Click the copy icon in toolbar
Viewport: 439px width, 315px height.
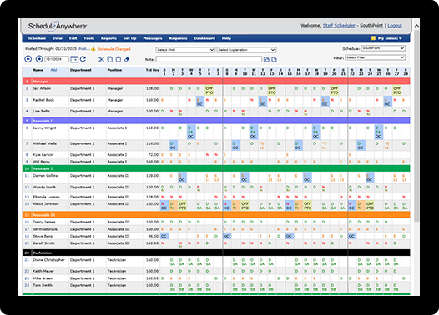pyautogui.click(x=110, y=59)
